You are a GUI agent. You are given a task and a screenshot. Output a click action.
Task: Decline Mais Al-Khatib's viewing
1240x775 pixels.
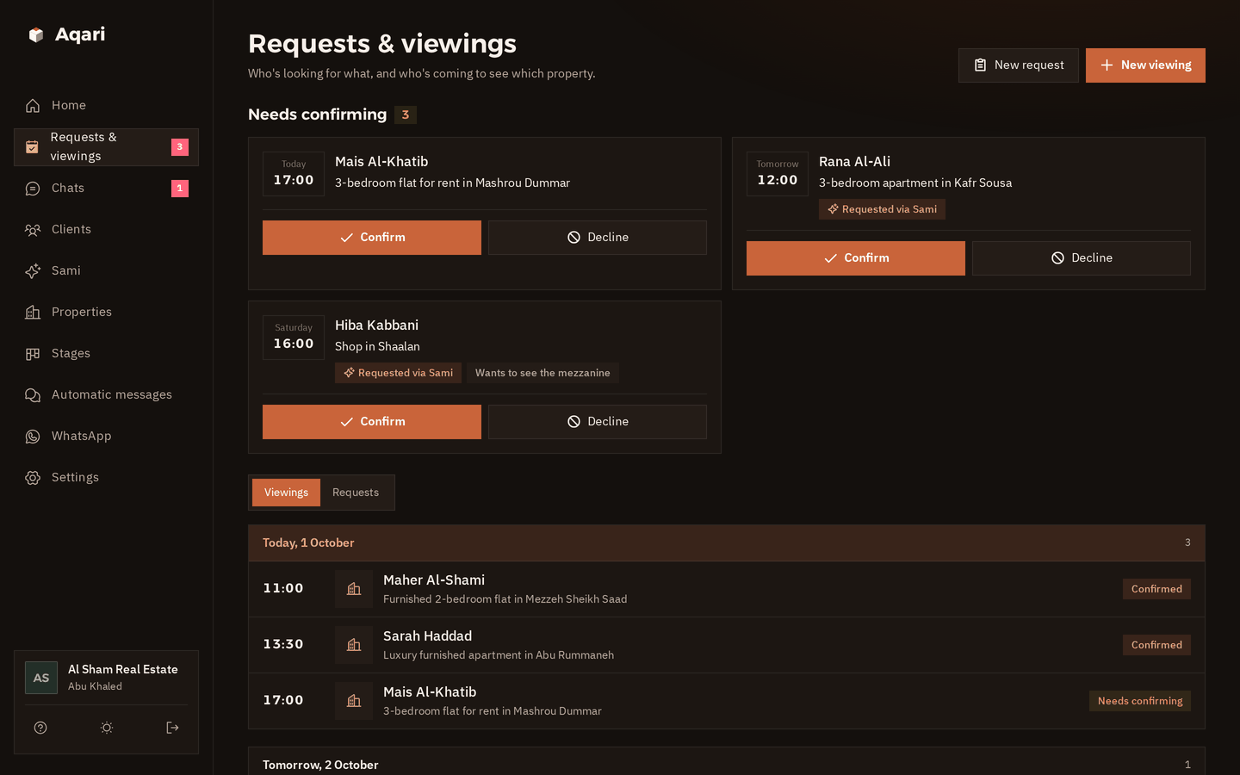tap(598, 238)
